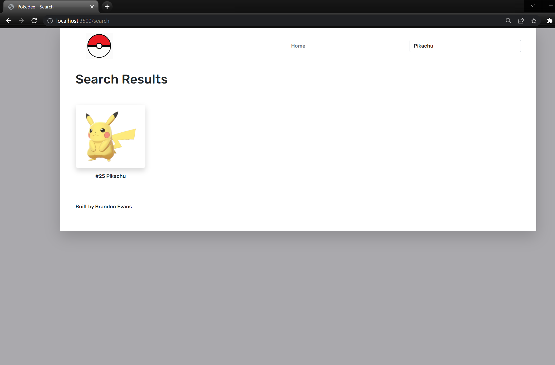Click the browser back arrow icon
Viewport: 555px width, 365px height.
tap(9, 21)
